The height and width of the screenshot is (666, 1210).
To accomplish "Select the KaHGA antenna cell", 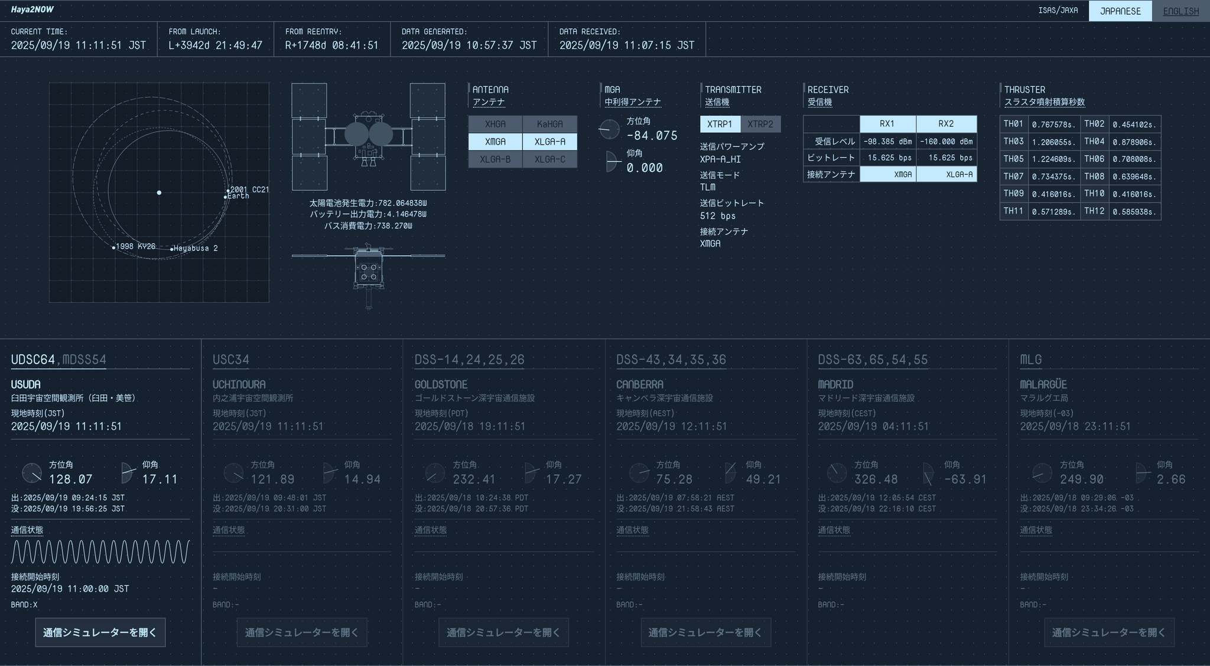I will click(x=549, y=124).
